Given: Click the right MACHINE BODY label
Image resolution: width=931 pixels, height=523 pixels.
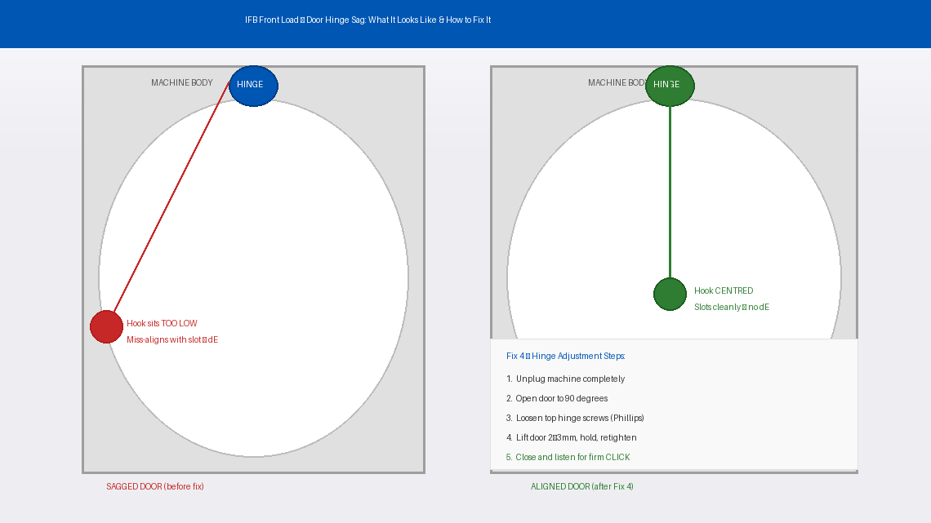Looking at the screenshot, I should [x=617, y=83].
